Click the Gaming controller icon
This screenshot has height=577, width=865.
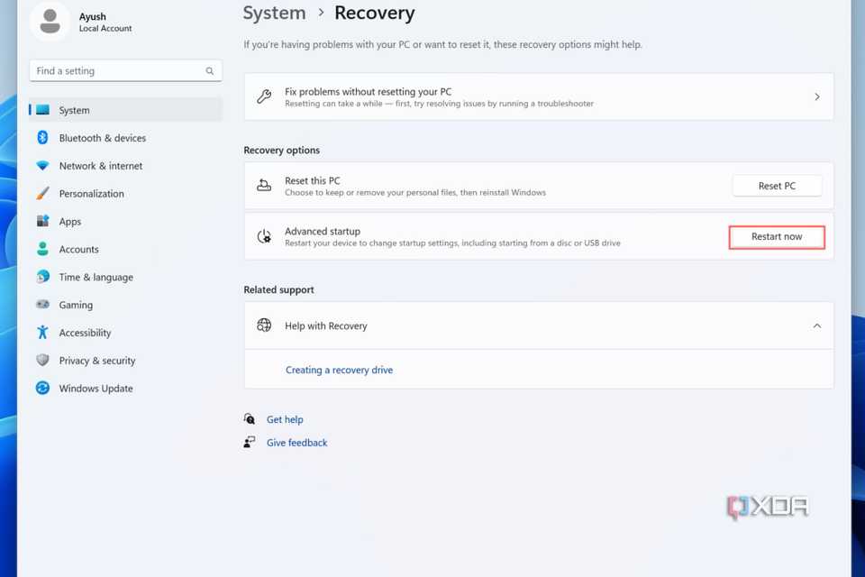(42, 304)
